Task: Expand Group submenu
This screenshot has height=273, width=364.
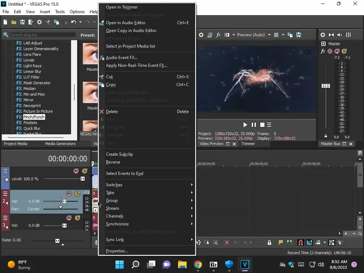Action: coord(147,200)
